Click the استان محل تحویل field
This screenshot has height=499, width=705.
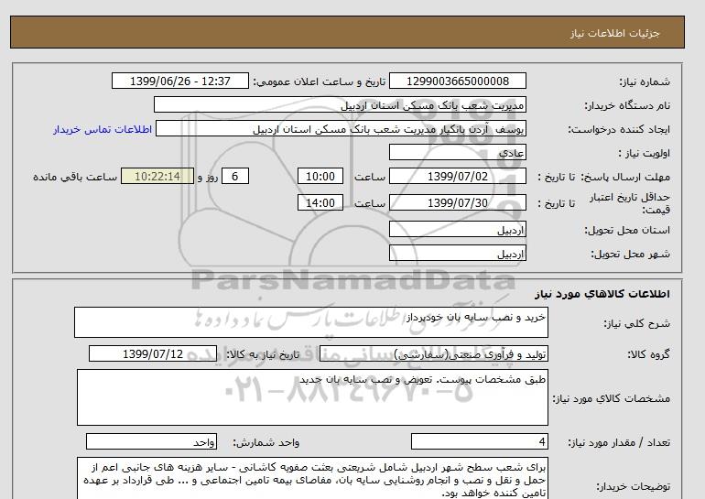[x=458, y=229]
